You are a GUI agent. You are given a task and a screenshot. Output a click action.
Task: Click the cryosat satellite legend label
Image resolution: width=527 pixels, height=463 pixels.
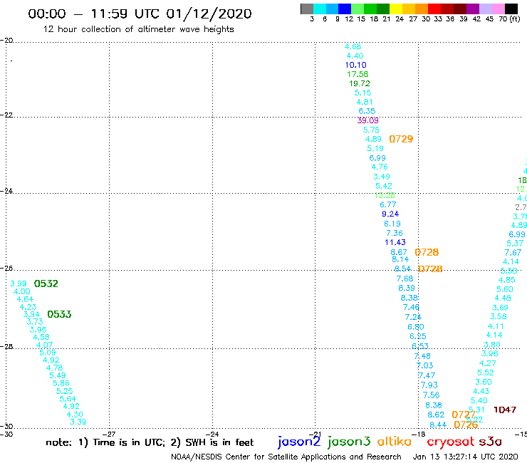coord(450,442)
